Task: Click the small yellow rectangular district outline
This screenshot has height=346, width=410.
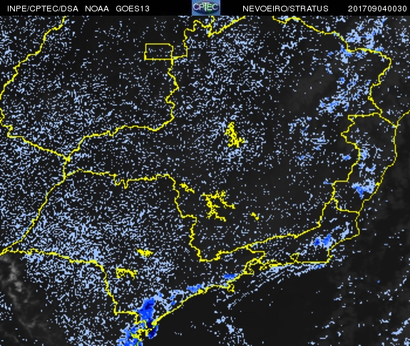Action: (x=158, y=51)
